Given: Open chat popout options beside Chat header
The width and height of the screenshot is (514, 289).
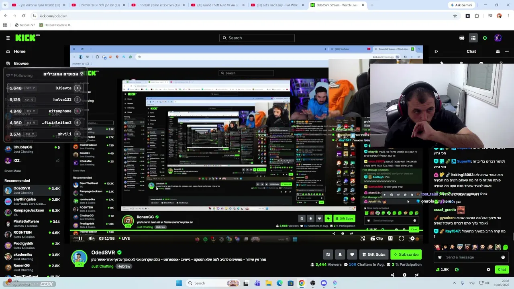Looking at the screenshot, I should click(x=507, y=51).
